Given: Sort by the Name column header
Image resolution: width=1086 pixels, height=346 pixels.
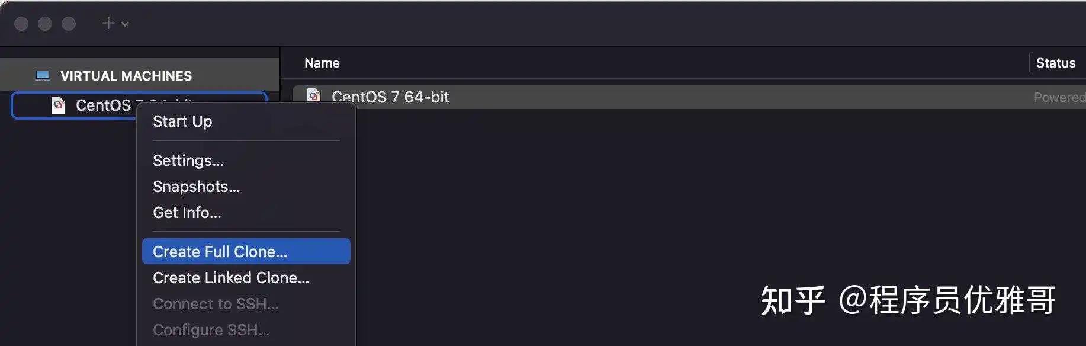Looking at the screenshot, I should point(322,63).
